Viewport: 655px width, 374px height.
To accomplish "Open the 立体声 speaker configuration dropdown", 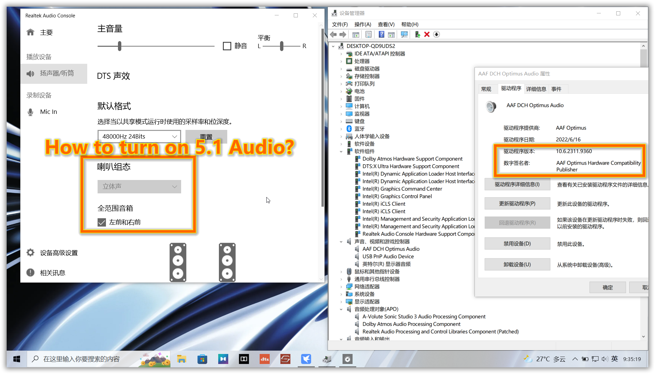I will click(x=139, y=186).
